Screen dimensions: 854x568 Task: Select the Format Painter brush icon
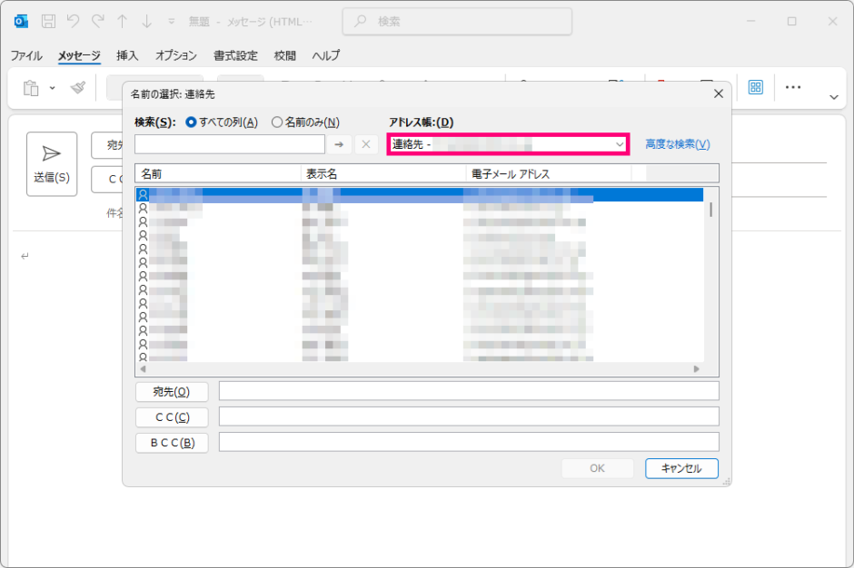(80, 85)
